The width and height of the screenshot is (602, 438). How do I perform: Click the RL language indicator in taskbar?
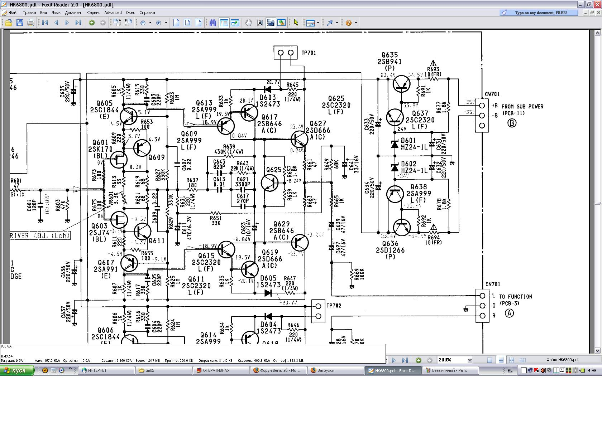[510, 370]
